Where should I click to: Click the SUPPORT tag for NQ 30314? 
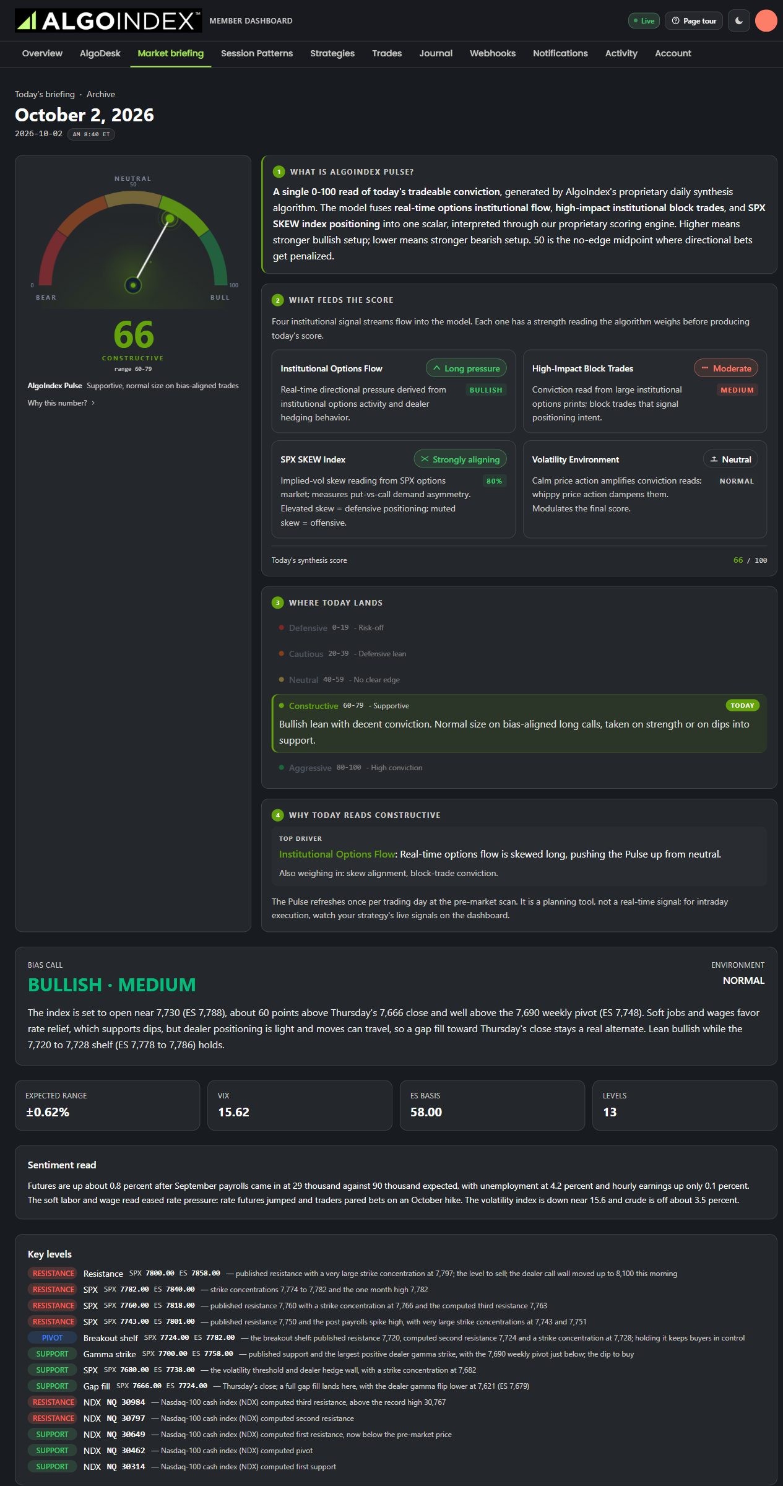click(x=53, y=1467)
